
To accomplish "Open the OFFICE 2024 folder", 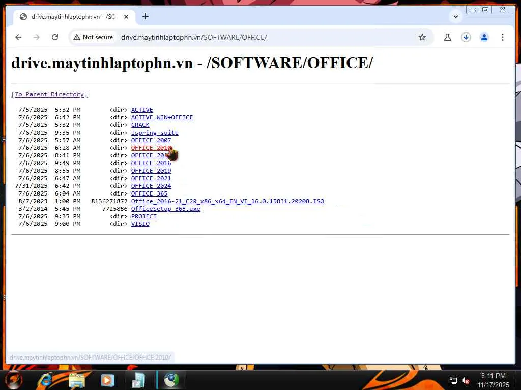I will click(151, 186).
